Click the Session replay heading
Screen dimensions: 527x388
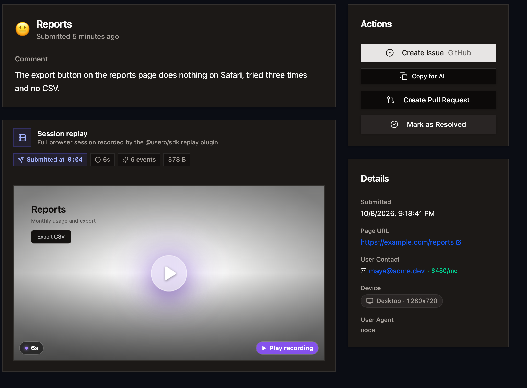pyautogui.click(x=62, y=134)
